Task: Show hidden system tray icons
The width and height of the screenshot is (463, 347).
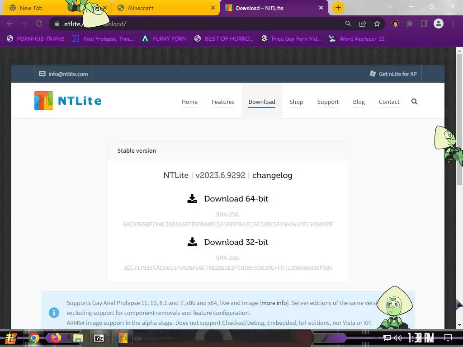Action: pyautogui.click(x=376, y=338)
